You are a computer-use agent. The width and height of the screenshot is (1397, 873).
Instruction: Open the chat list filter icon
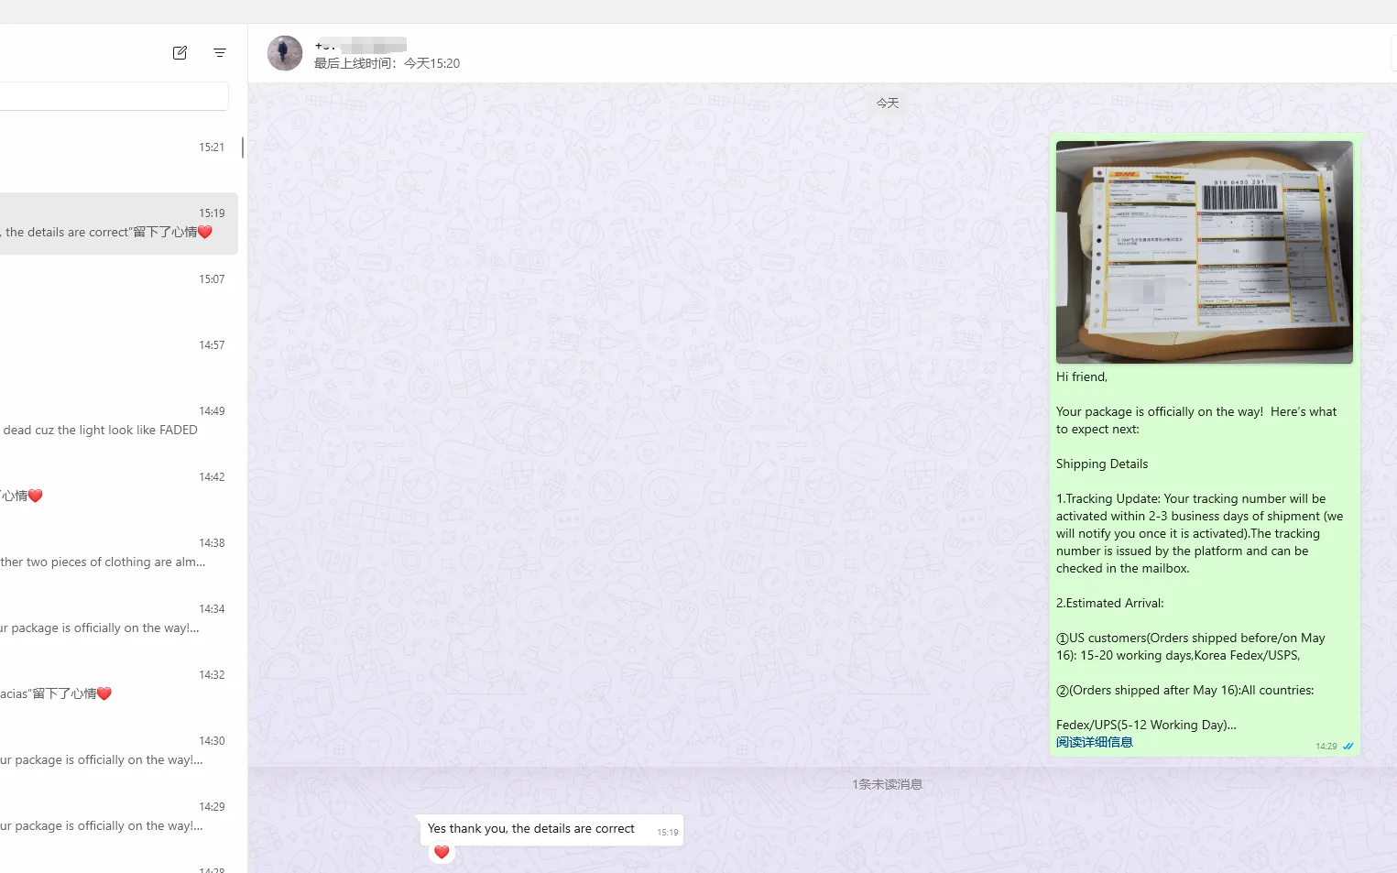click(220, 53)
